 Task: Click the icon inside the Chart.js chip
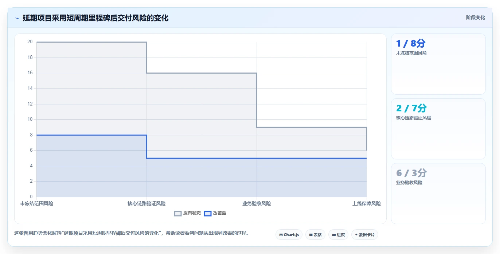[x=281, y=235]
